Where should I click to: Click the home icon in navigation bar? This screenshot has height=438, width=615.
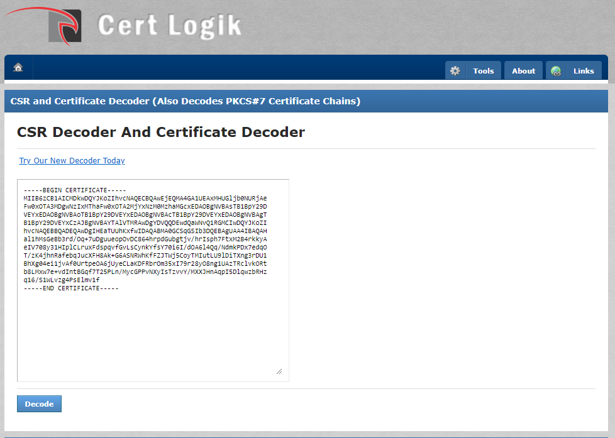tap(18, 68)
